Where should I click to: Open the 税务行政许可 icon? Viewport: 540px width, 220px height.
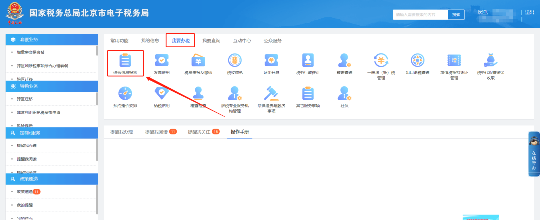coord(308,60)
